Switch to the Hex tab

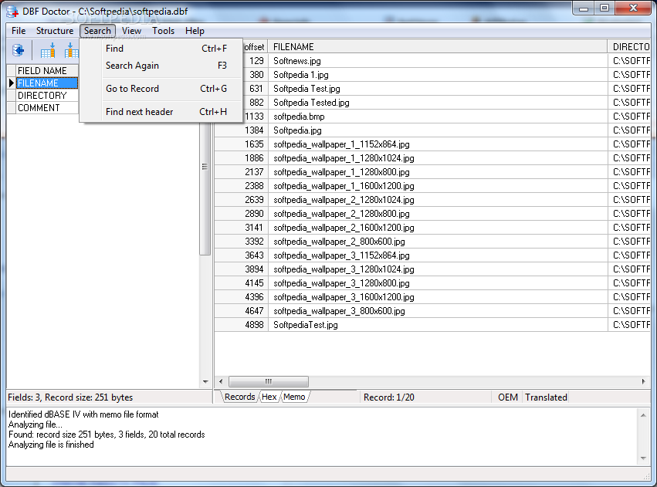point(269,397)
